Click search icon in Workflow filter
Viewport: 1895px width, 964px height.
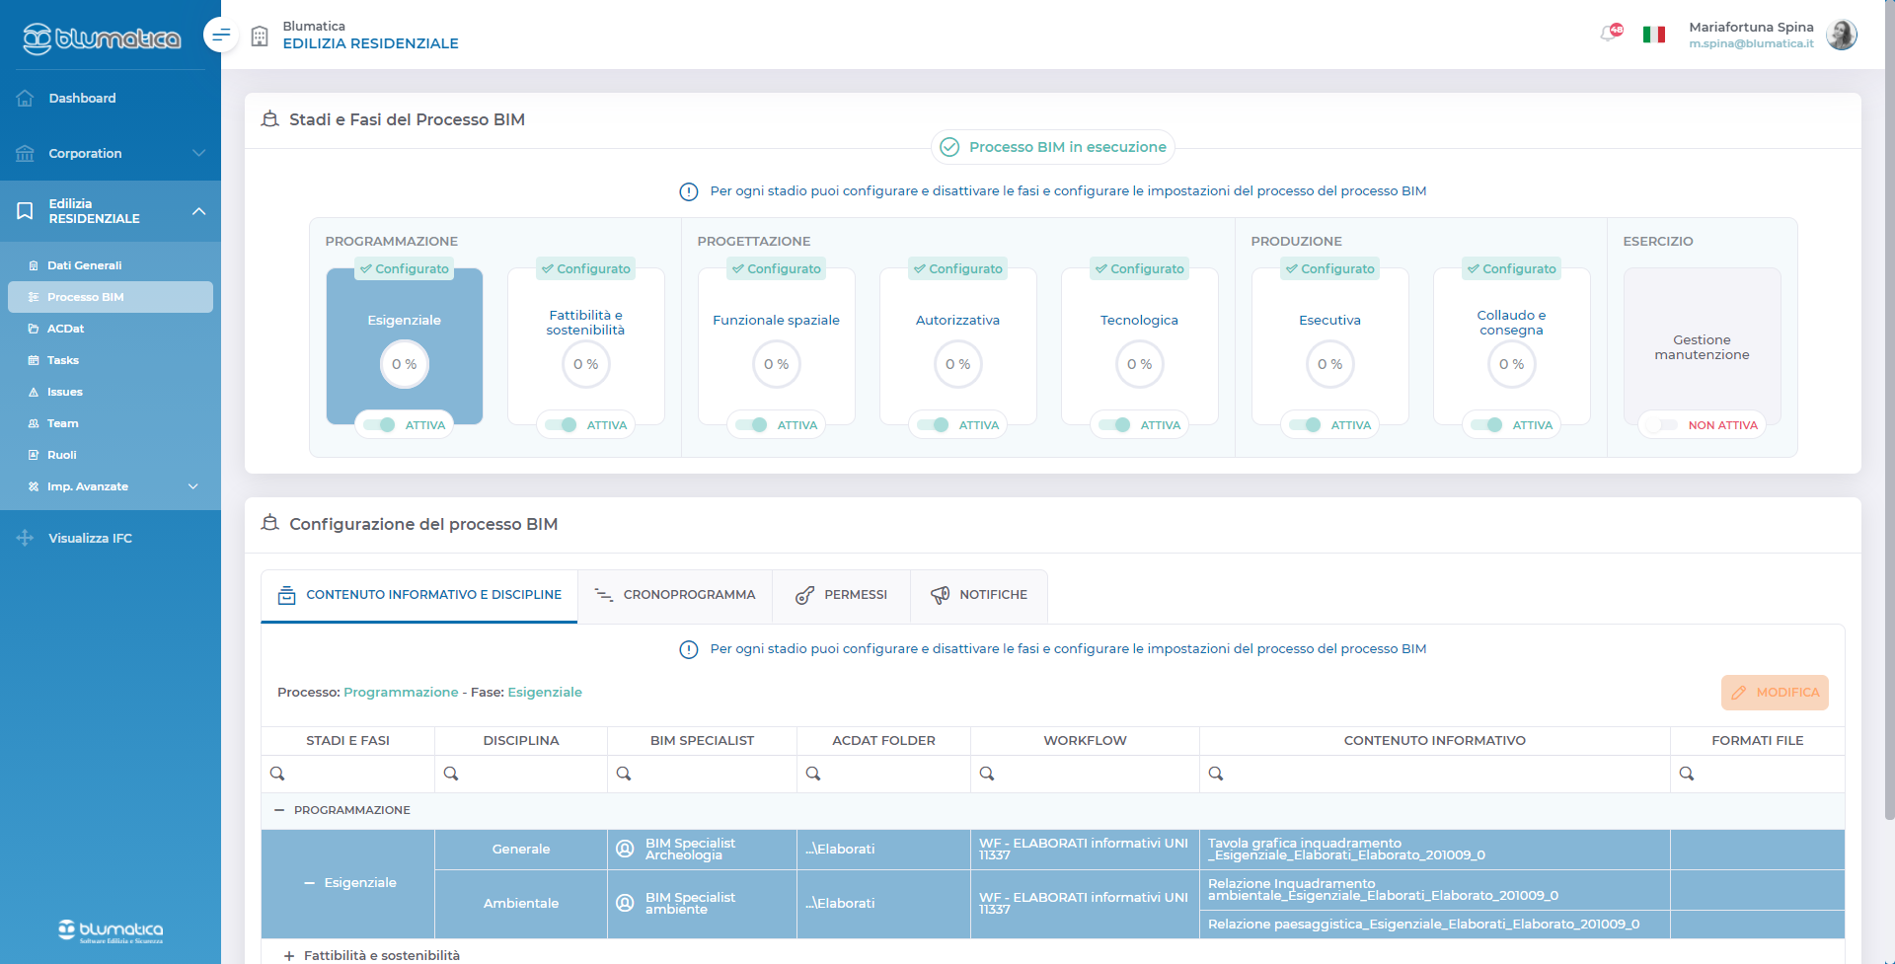click(x=987, y=774)
